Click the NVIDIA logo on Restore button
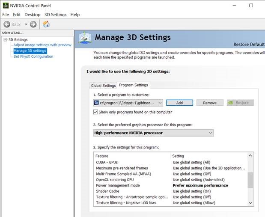265x217 pixels. [x=230, y=103]
